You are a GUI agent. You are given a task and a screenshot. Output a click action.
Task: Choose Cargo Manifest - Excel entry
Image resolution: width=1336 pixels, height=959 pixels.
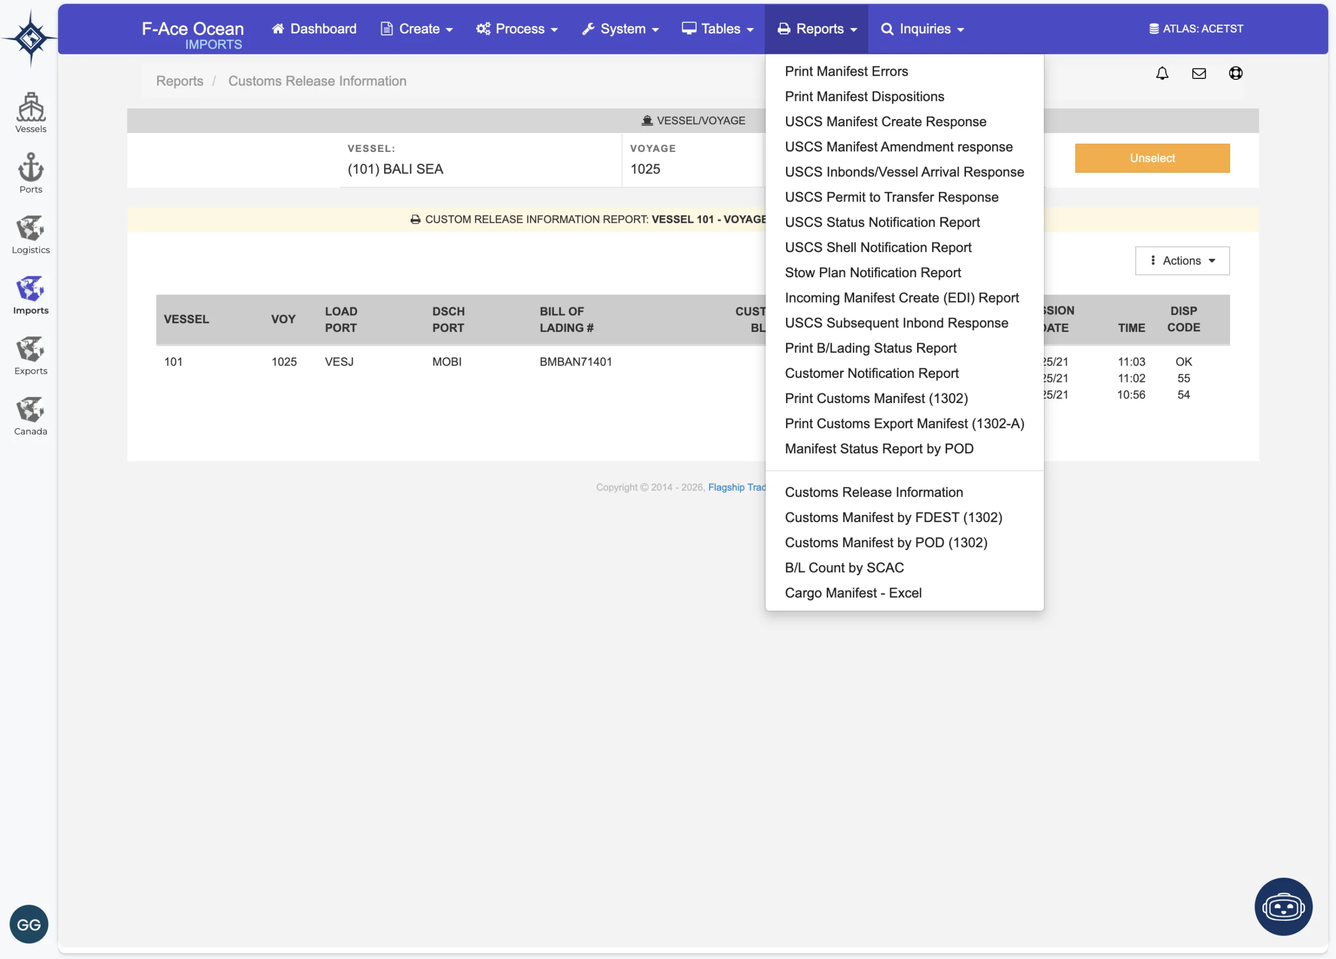pyautogui.click(x=853, y=593)
